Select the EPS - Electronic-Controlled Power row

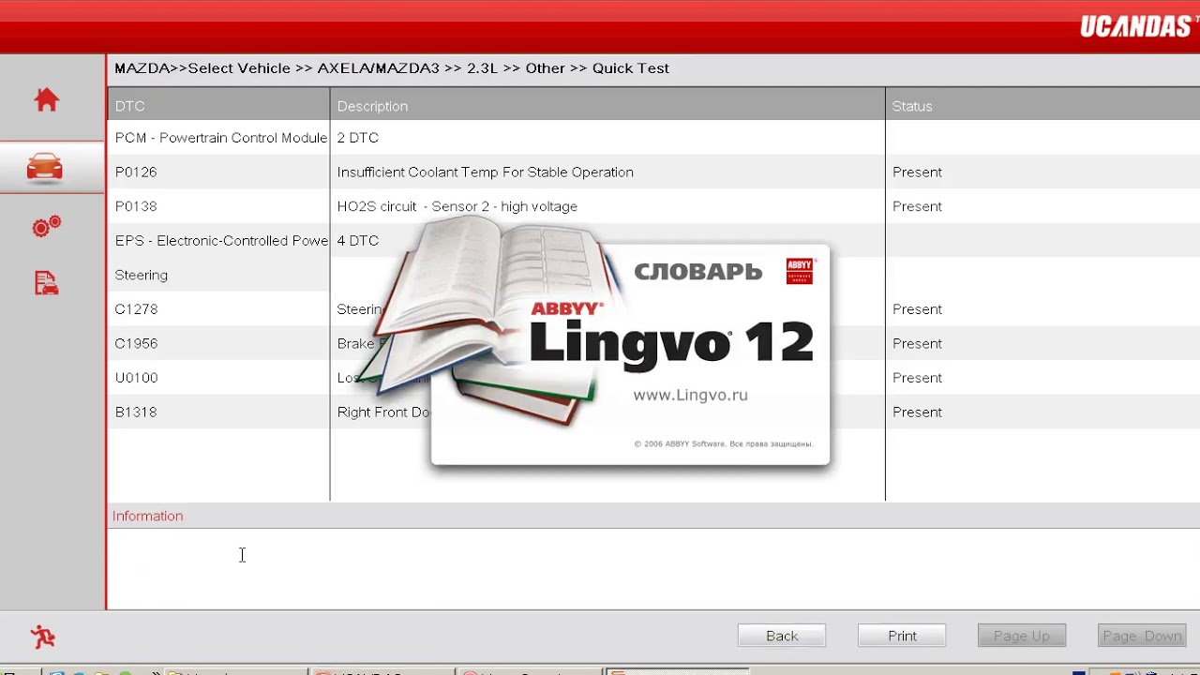[x=653, y=241]
